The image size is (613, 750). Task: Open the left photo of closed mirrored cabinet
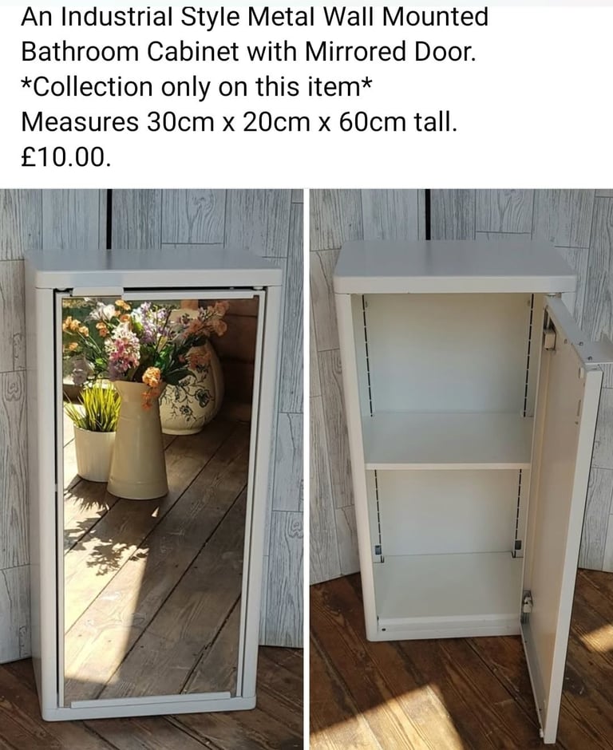(x=151, y=469)
